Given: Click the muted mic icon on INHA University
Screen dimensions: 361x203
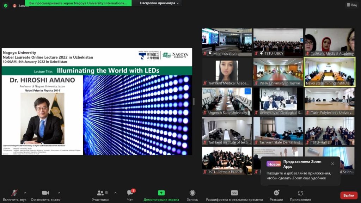Looking at the screenshot, I should coord(256,83).
